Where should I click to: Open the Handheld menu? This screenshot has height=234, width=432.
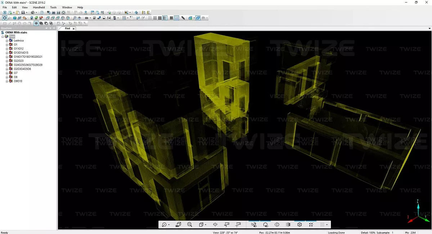coord(39,7)
